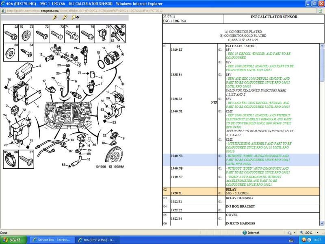
Task: Click the Done status bar text
Action: click(x=4, y=233)
